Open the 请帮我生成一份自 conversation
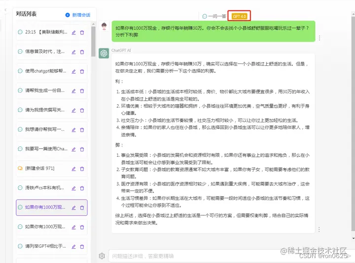The height and width of the screenshot is (263, 355). click(52, 90)
